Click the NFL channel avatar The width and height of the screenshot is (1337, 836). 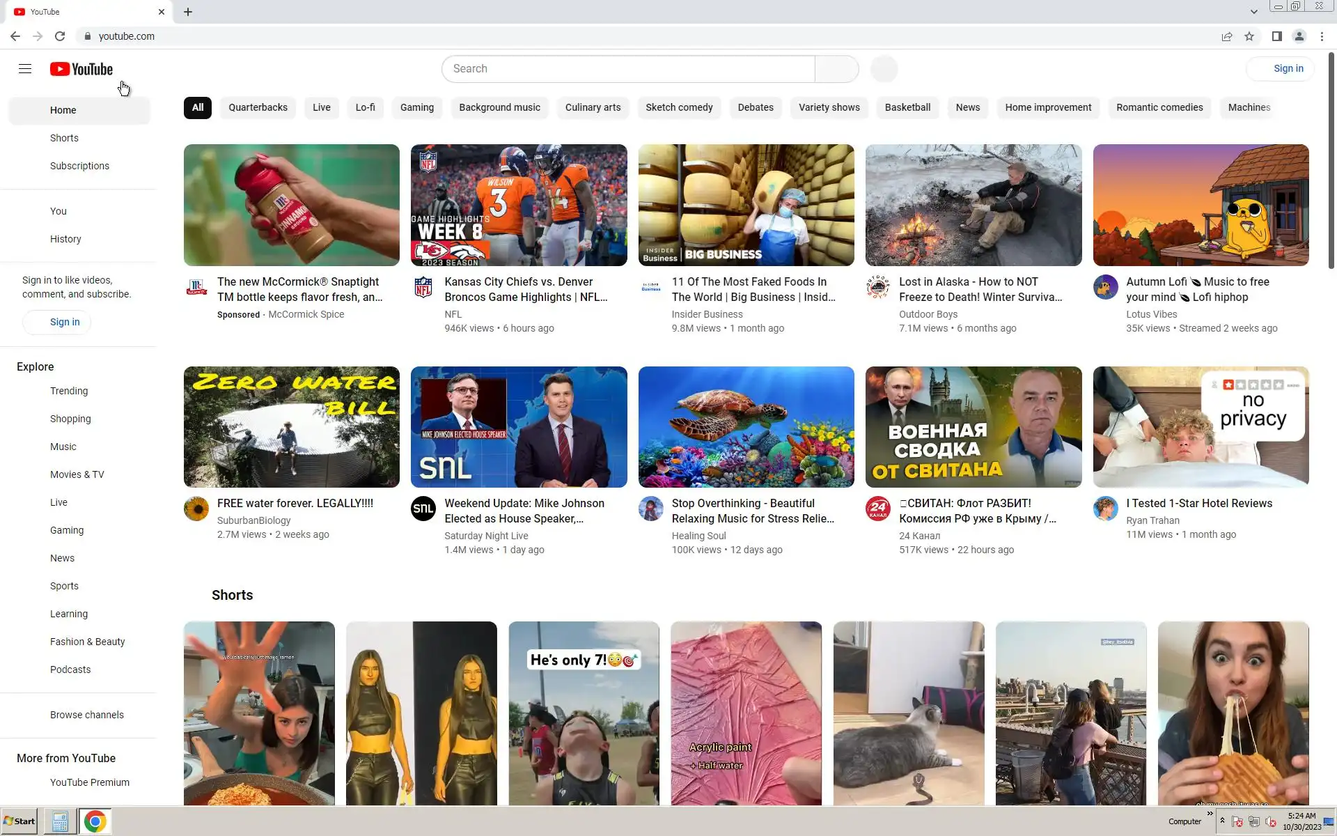(x=423, y=287)
